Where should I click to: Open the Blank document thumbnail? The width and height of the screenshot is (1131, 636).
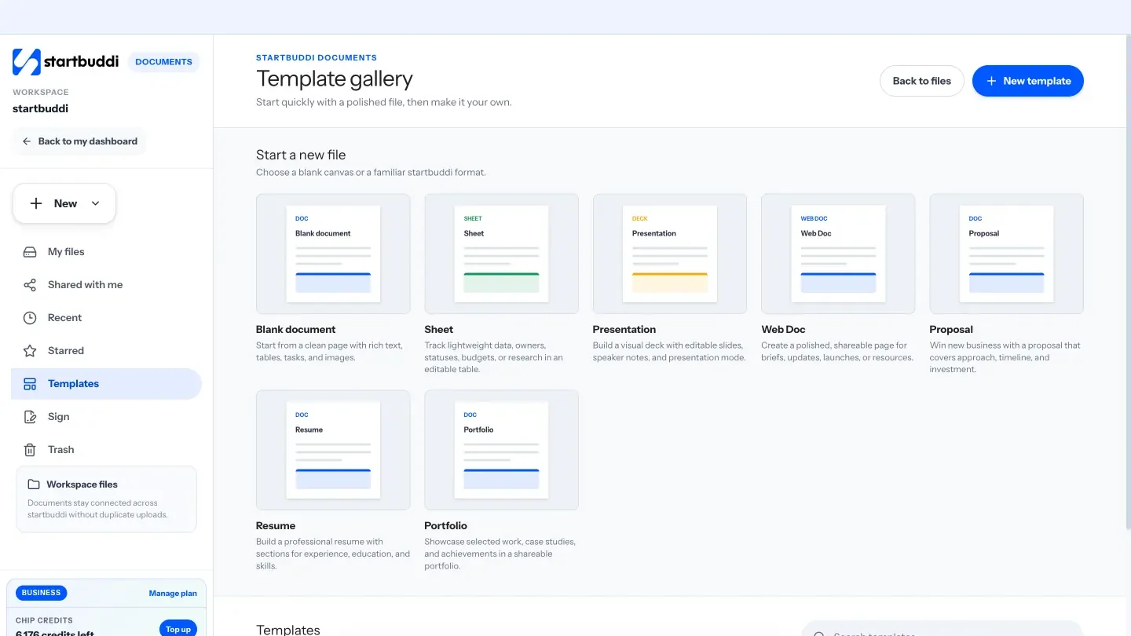click(333, 254)
